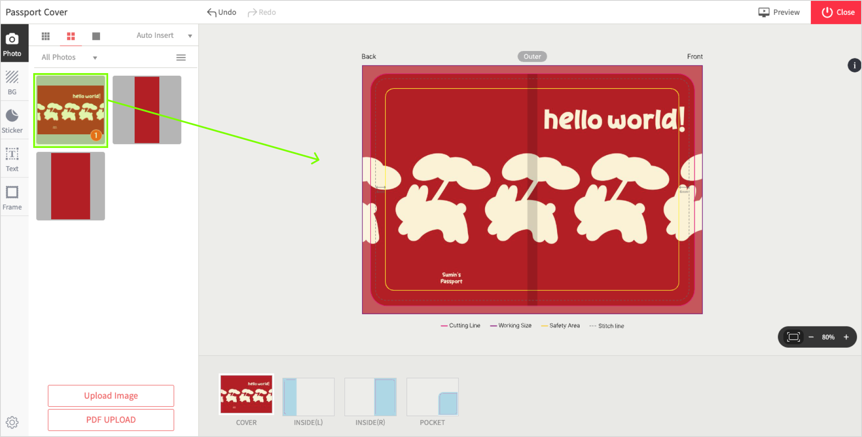Click the PDF UPLOAD button
This screenshot has height=437, width=862.
pos(111,420)
